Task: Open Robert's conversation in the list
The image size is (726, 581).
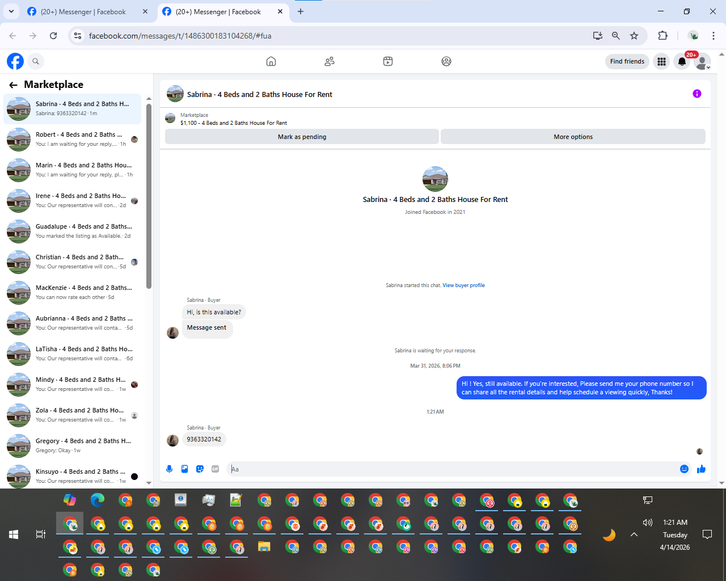Action: point(73,140)
